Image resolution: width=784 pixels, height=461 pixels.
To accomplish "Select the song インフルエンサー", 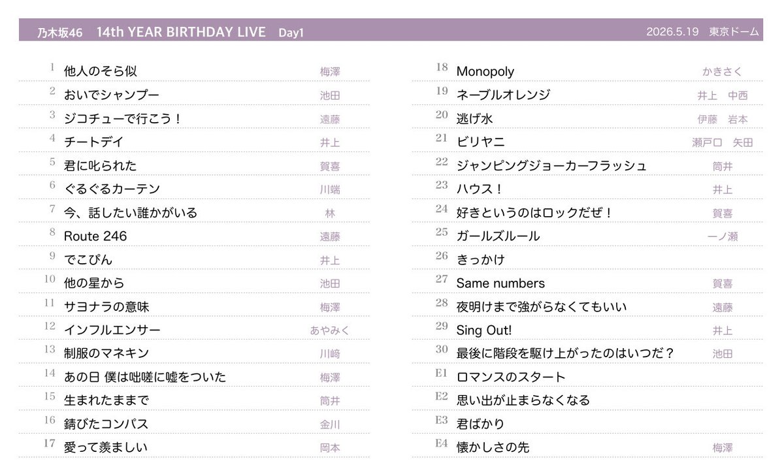I will 112,330.
